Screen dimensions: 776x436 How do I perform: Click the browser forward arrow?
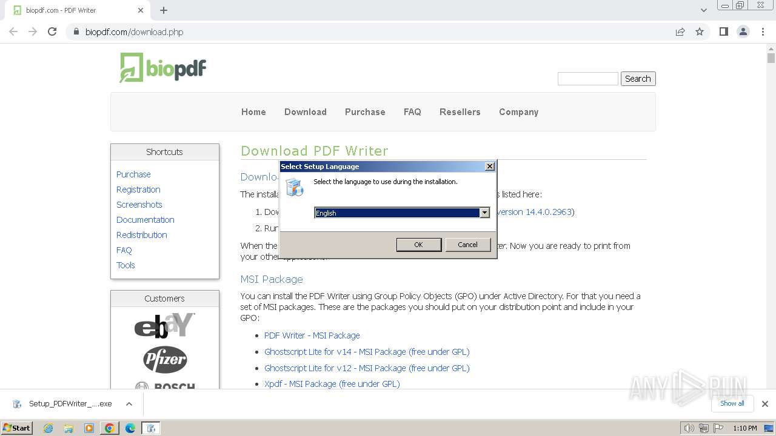click(33, 31)
